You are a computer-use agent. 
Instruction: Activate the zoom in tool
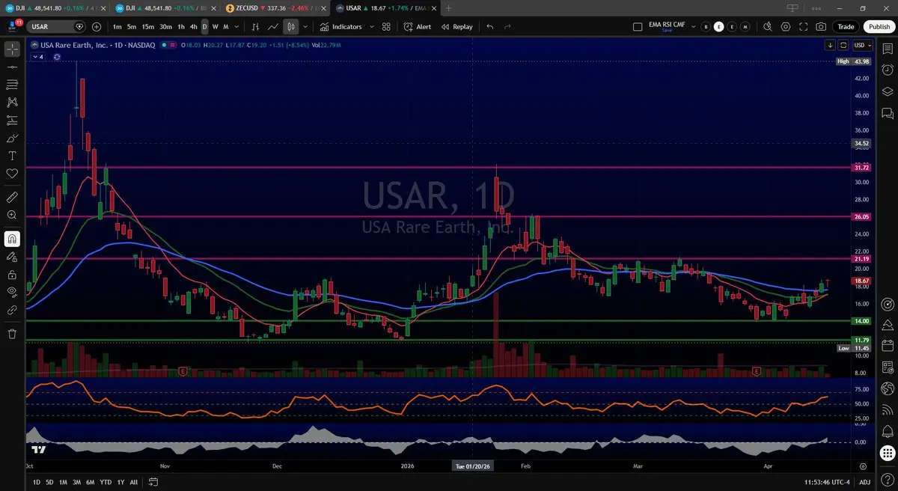(12, 216)
